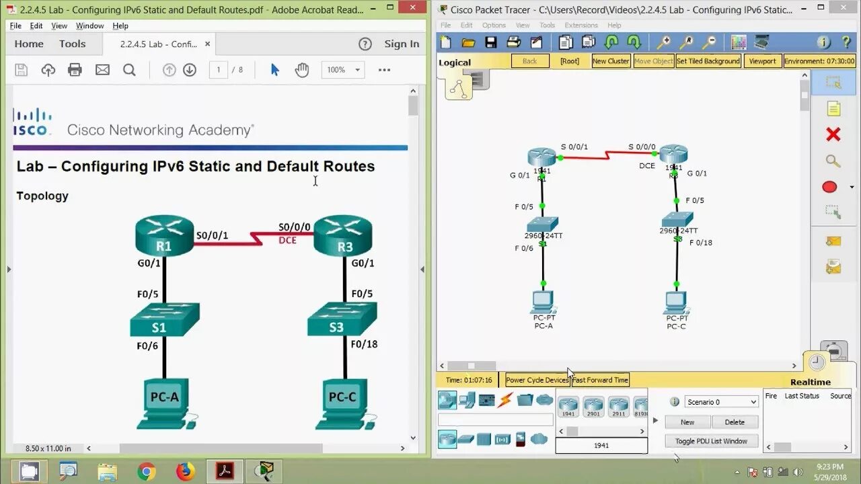This screenshot has height=484, width=861.
Task: Open Firefox from the taskbar
Action: pos(185,471)
